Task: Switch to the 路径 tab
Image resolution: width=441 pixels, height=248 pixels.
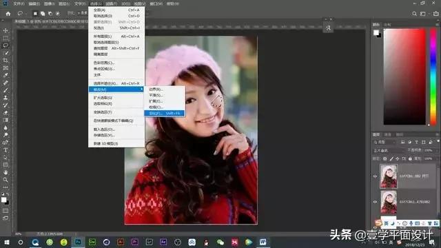Action: (400, 135)
